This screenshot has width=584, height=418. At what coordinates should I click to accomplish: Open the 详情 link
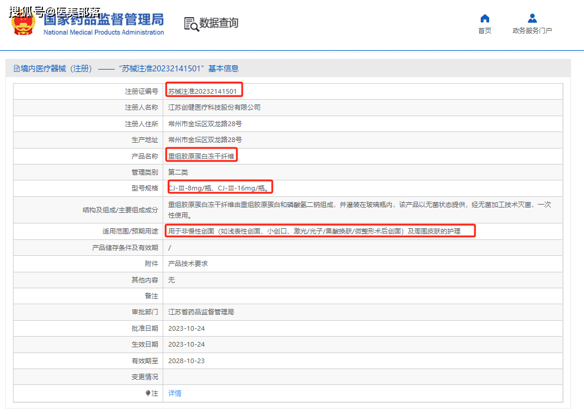click(175, 393)
